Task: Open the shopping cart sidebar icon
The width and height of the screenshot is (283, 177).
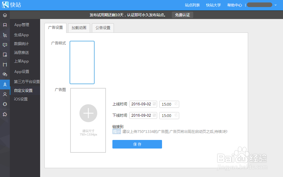Action: point(5,35)
